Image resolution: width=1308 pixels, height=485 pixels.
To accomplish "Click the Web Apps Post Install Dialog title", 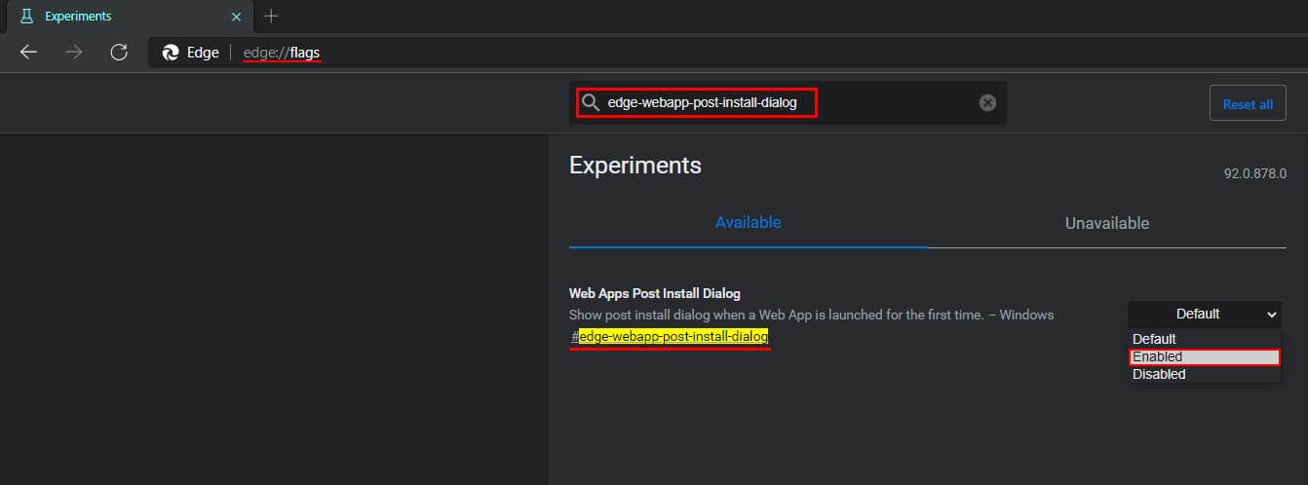I will coord(655,293).
